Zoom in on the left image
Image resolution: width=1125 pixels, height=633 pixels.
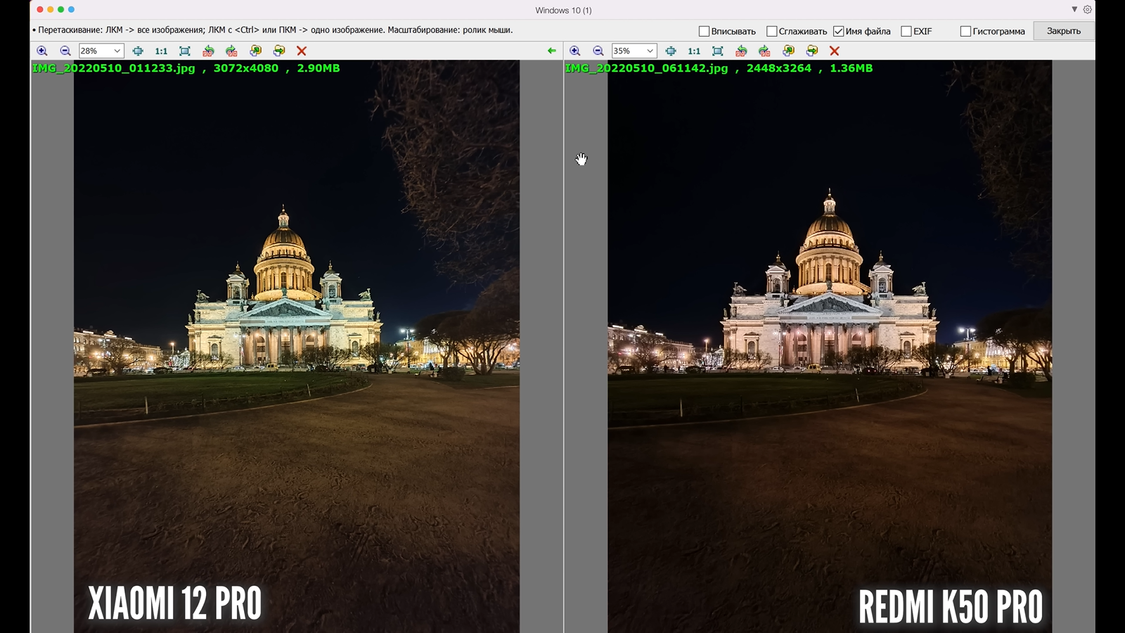click(42, 51)
